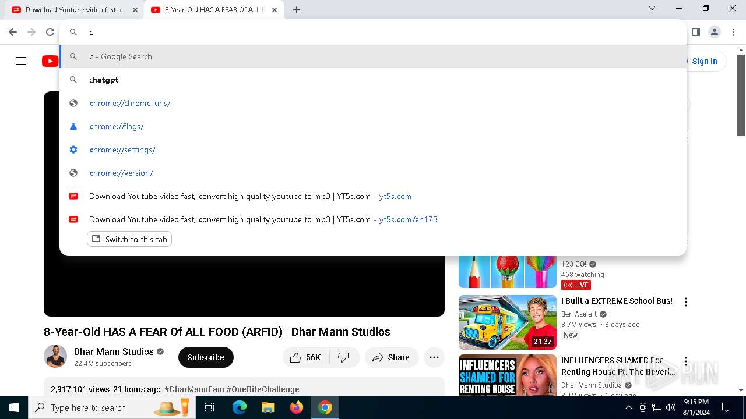Open the Chrome tab search chevron
746x419 pixels.
point(652,8)
